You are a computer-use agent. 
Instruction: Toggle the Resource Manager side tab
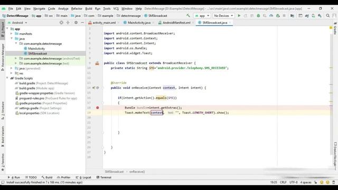pyautogui.click(x=3, y=57)
